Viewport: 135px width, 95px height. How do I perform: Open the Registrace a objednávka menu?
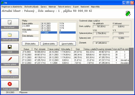(x=12, y=7)
